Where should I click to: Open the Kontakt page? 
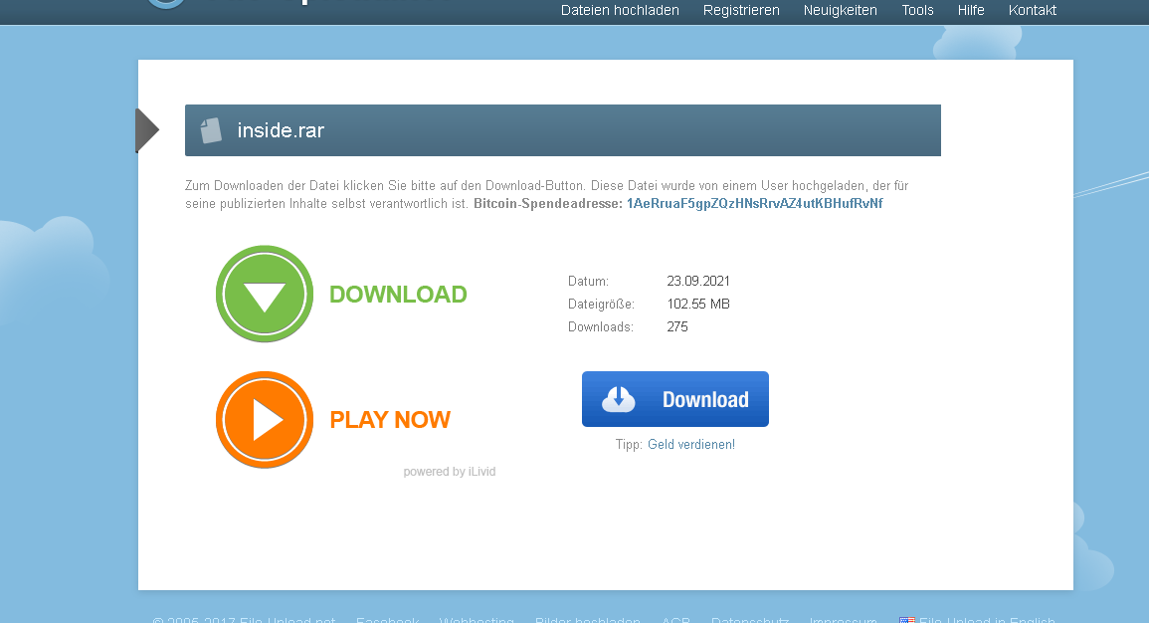(1032, 10)
